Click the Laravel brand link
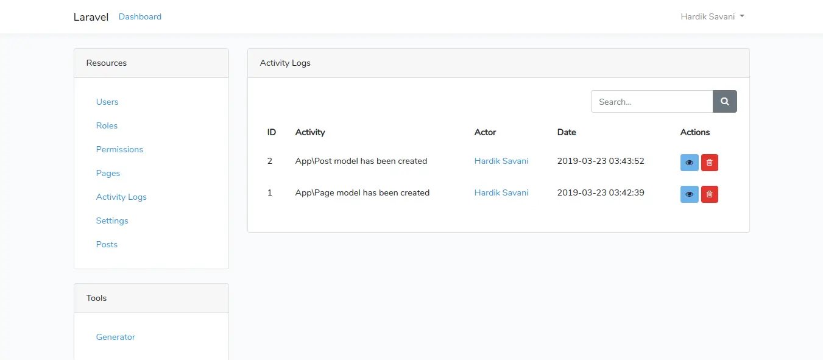 [x=91, y=17]
